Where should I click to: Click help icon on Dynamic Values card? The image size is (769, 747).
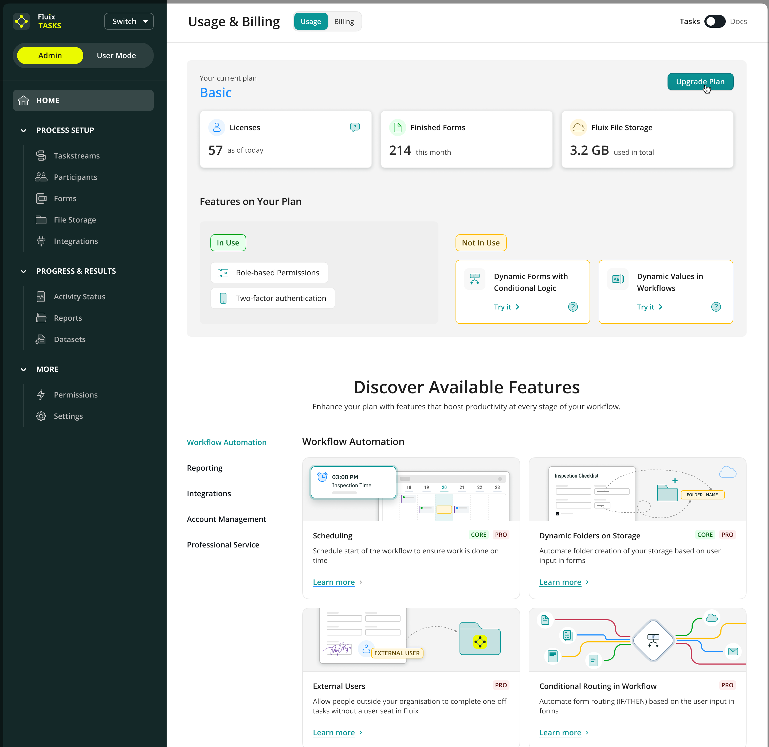pos(716,307)
